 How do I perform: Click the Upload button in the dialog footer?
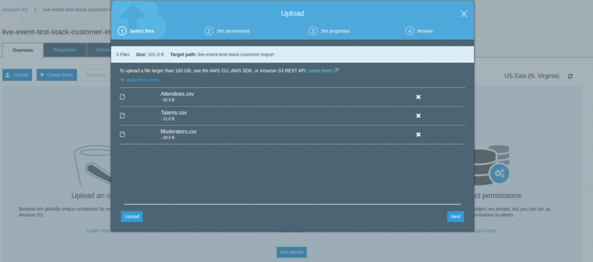point(131,217)
